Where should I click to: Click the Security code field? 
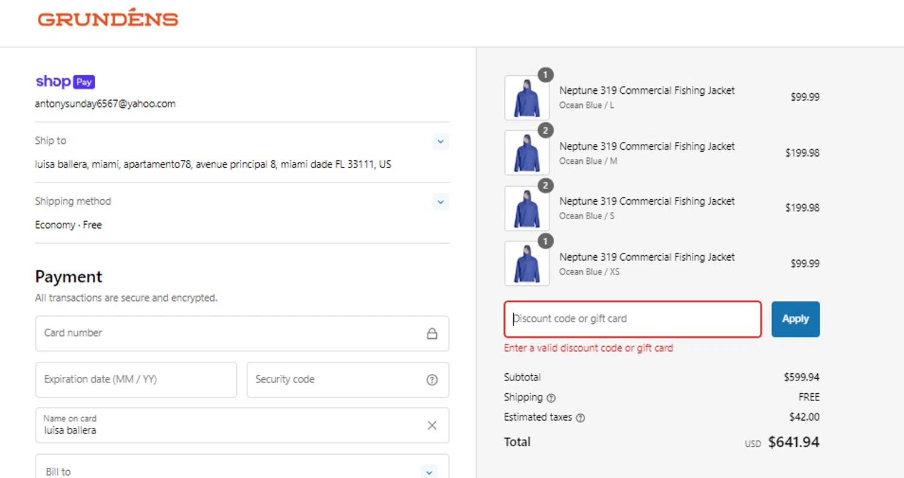click(x=348, y=380)
